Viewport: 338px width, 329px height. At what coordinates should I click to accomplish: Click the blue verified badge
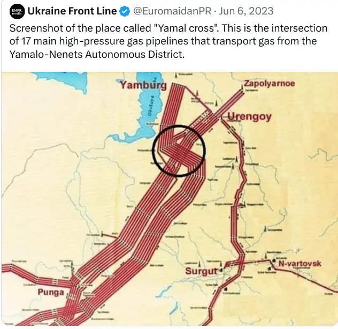(x=125, y=11)
